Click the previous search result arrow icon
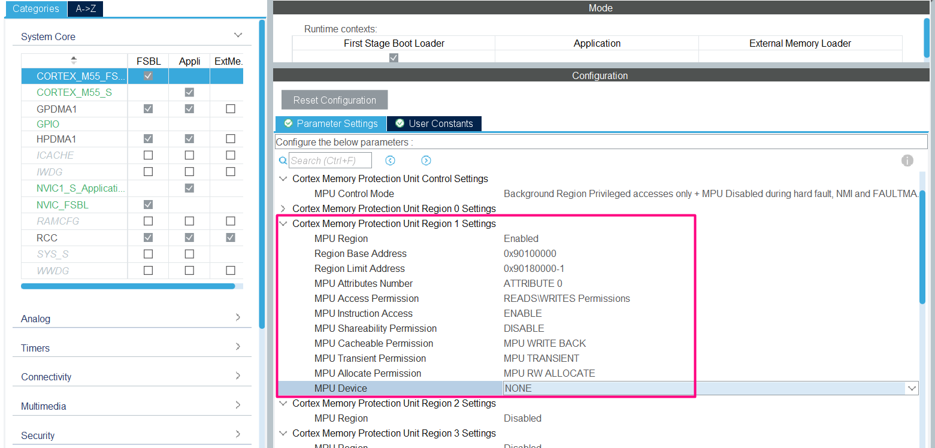 pos(390,160)
